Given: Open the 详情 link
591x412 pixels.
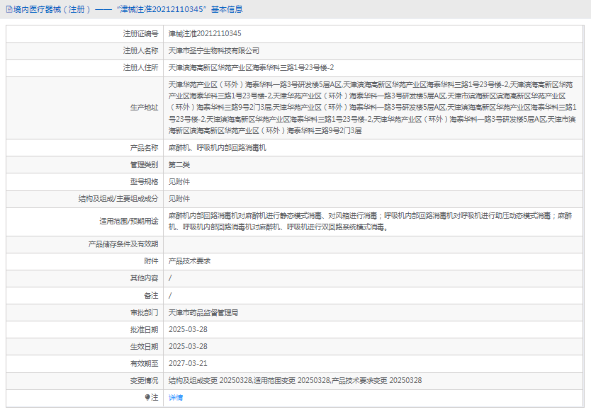Looking at the screenshot, I should (x=176, y=397).
